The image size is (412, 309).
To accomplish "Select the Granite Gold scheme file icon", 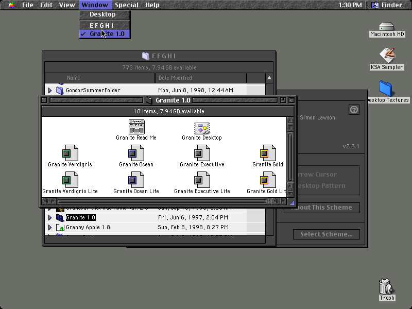I will 268,153.
